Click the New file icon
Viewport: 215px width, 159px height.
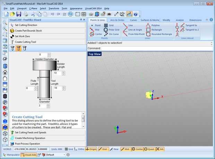(6, 14)
